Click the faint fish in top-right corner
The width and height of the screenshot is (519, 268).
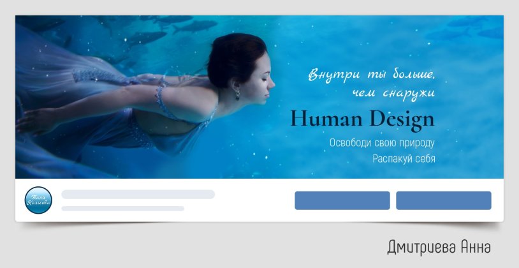click(x=470, y=28)
